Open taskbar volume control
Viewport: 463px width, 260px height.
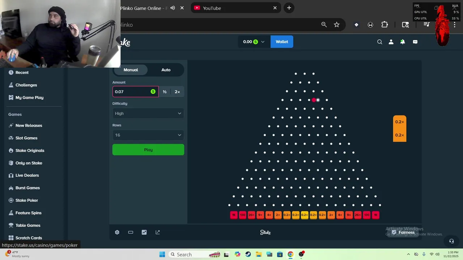click(437, 254)
